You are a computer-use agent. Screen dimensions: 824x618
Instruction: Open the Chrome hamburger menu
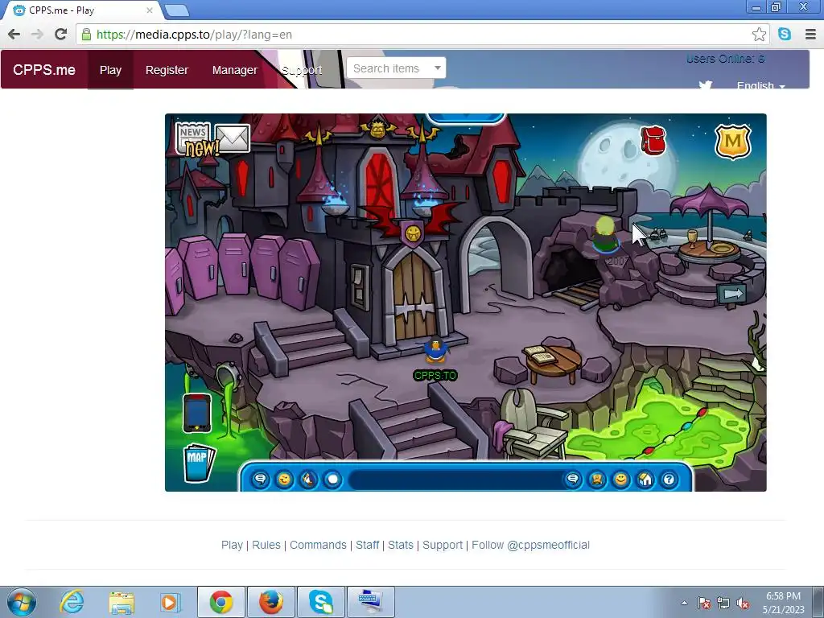[x=810, y=35]
